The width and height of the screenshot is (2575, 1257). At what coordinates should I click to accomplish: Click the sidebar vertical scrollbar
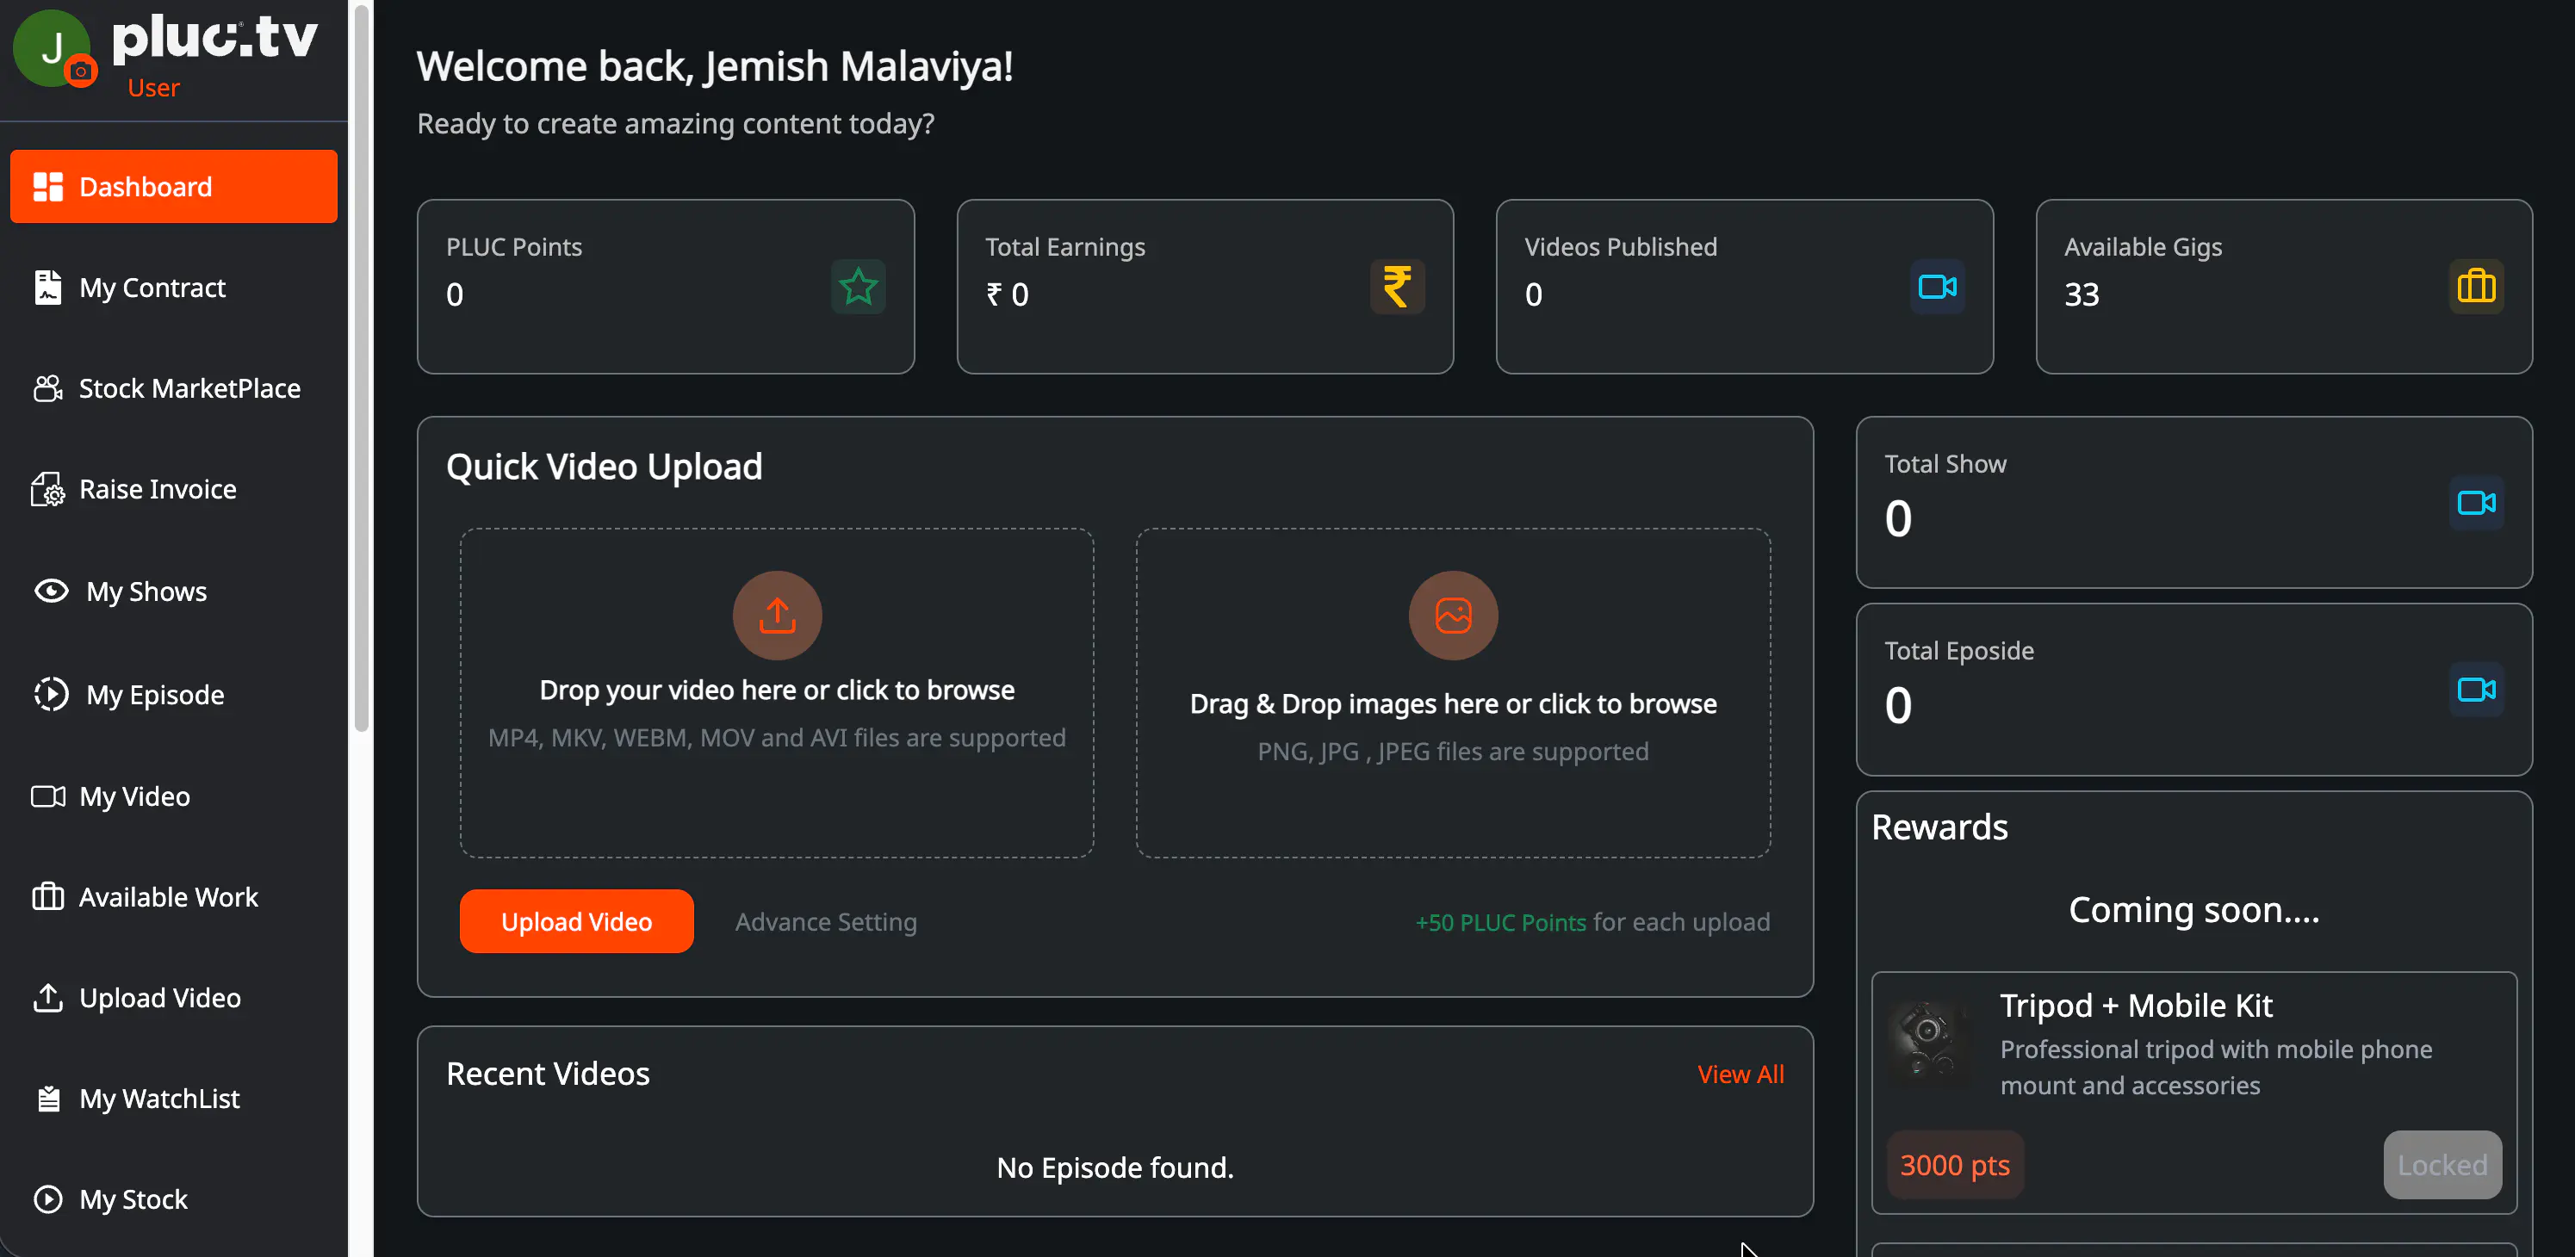click(x=361, y=369)
